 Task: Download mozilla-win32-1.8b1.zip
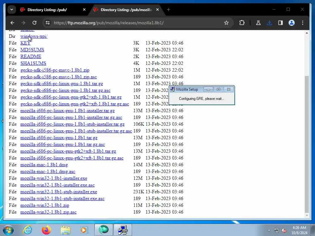click(45, 205)
